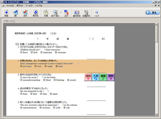This screenshot has width=161, height=119.
Task: Click the 新規 (New) toolbar icon
Action: [6, 13]
